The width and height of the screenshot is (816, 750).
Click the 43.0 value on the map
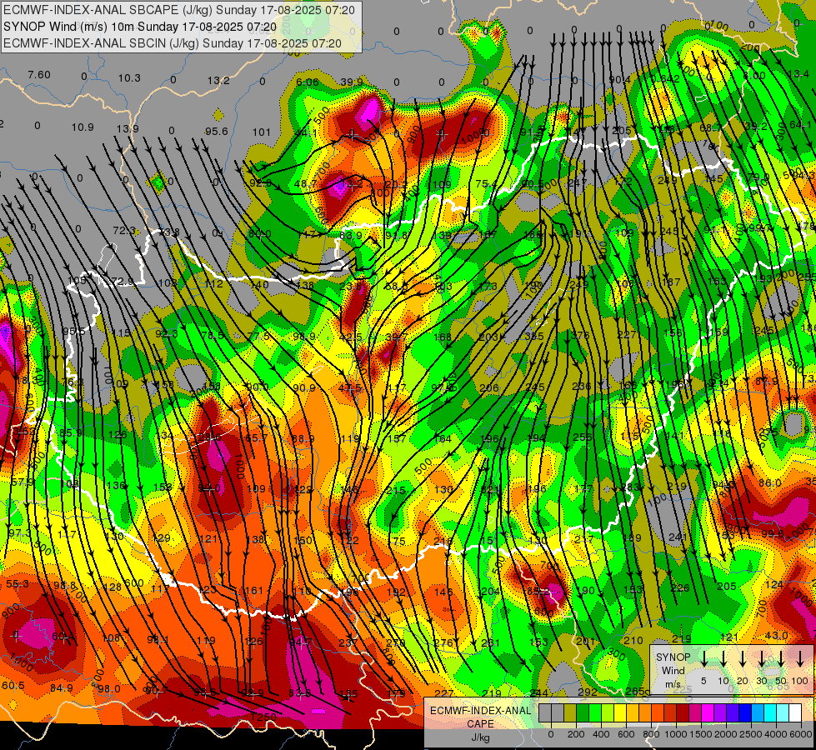point(777,636)
